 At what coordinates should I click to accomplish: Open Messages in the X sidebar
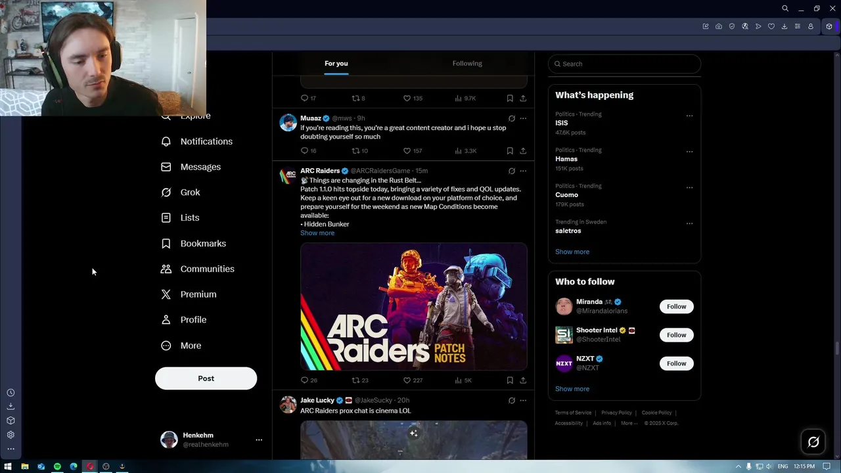[191, 167]
